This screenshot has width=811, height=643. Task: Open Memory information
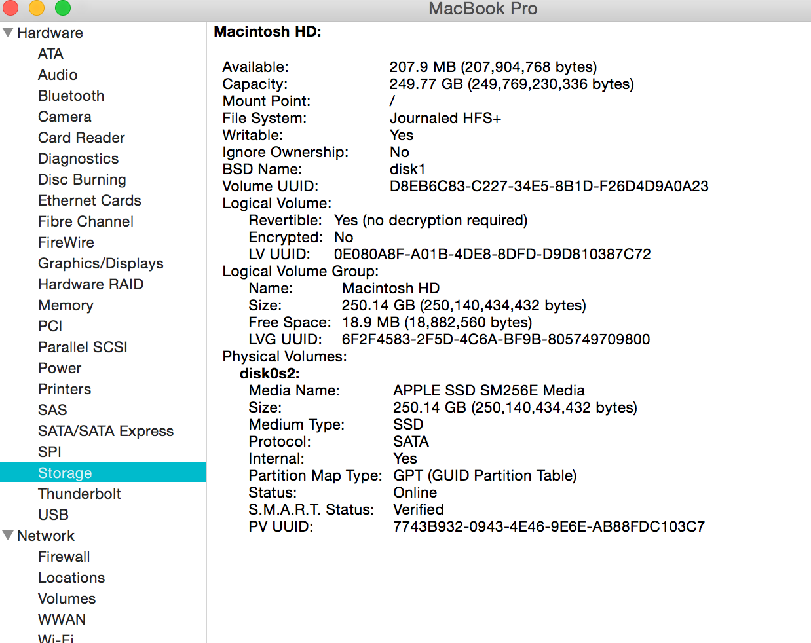pos(66,305)
